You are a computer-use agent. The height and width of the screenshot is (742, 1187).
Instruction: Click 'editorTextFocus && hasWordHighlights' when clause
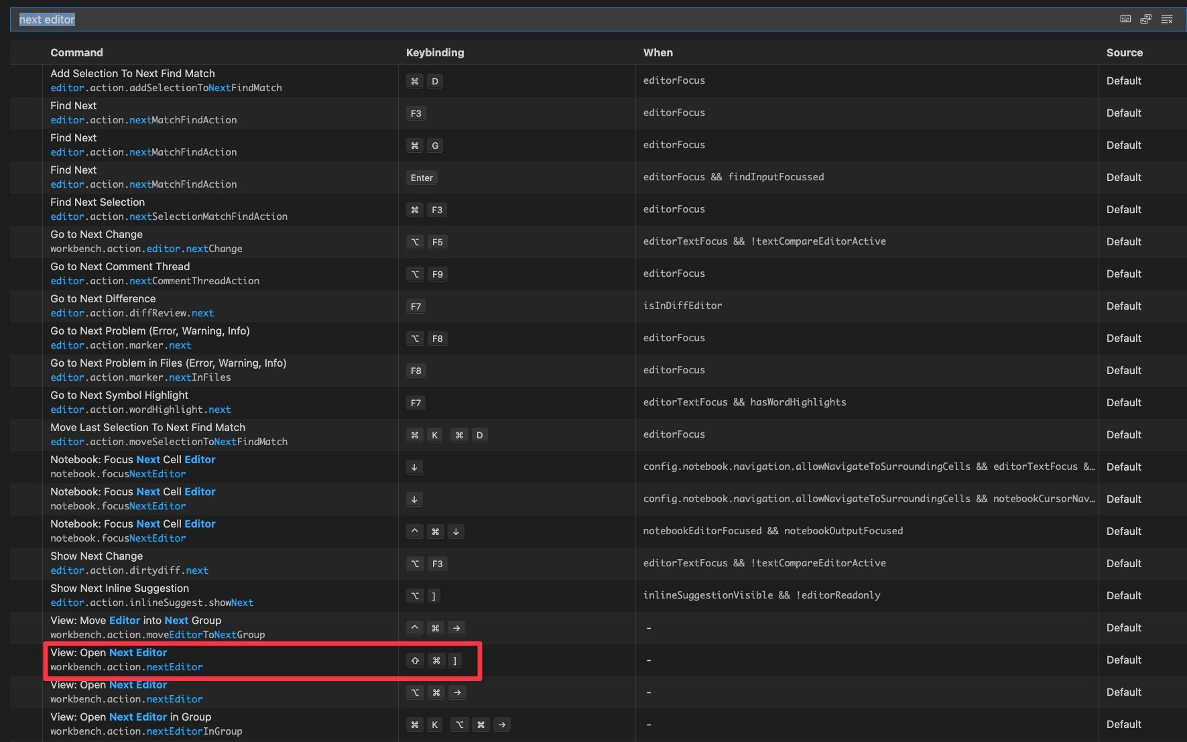coord(745,402)
